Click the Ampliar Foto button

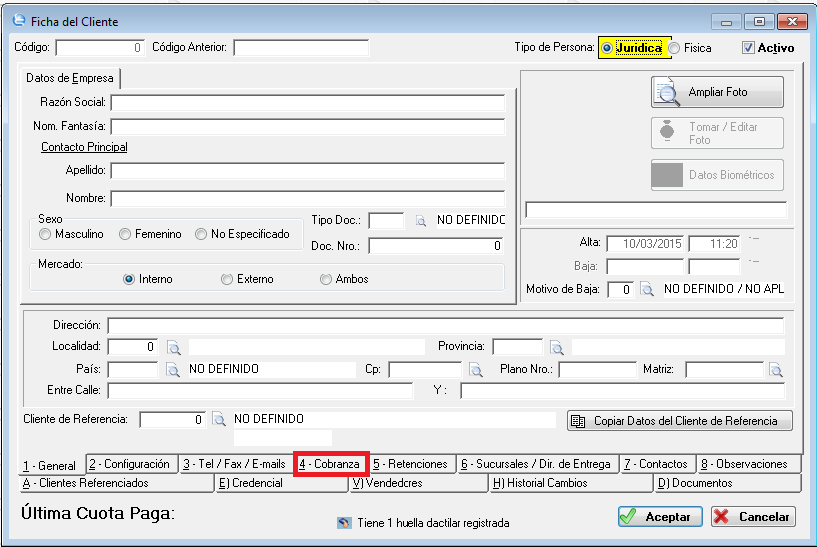tap(717, 92)
